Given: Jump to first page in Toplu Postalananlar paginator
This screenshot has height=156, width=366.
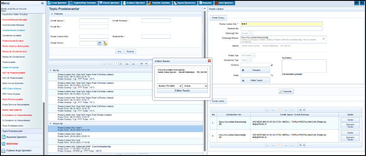Looking at the screenshot, I should click(104, 64).
